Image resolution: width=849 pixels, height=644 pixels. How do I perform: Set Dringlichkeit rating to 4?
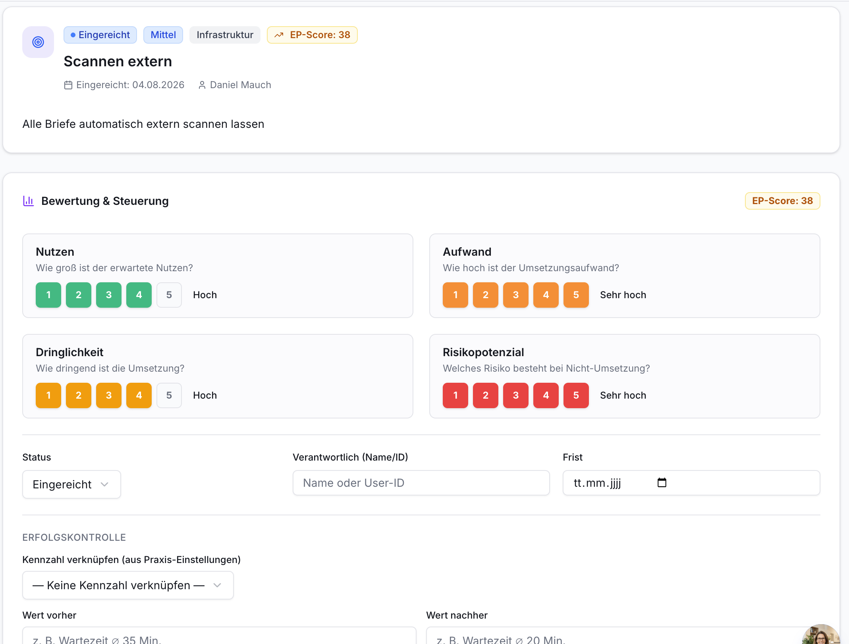(139, 395)
